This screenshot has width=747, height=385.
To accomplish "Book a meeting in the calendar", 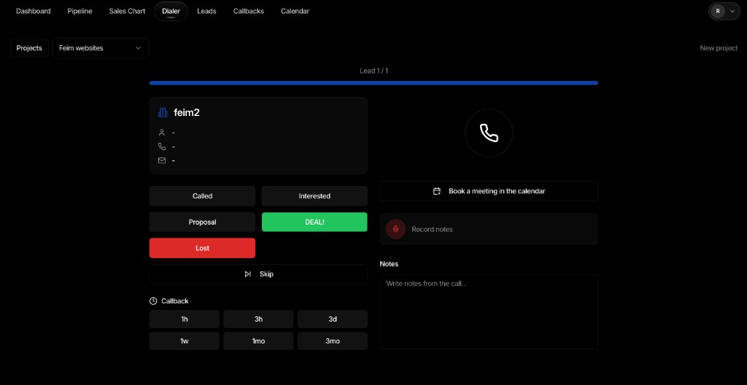I will point(489,191).
